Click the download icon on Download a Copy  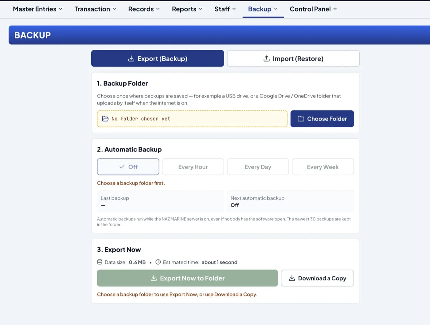tap(292, 278)
